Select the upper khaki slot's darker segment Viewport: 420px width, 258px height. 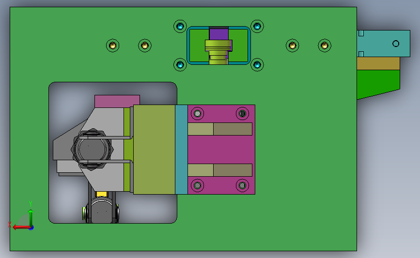tap(233, 129)
